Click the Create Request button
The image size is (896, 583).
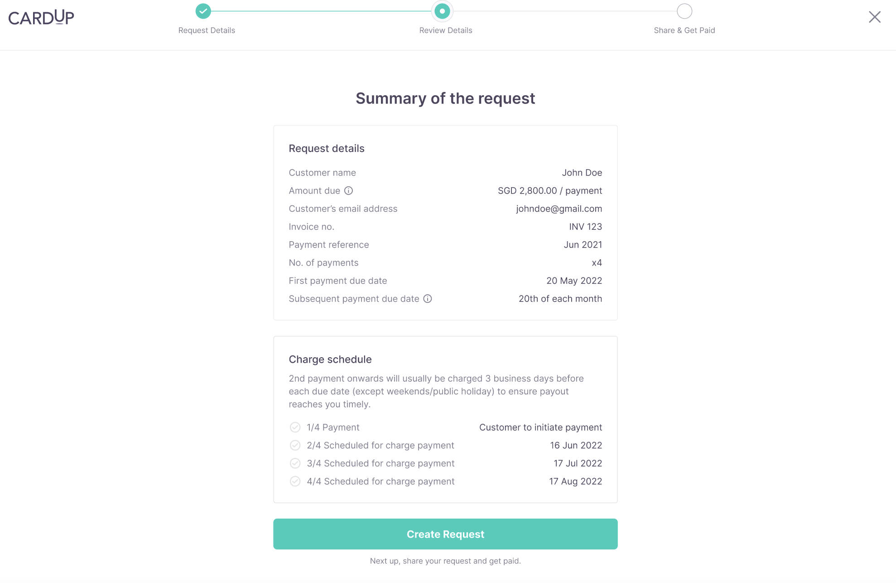click(x=445, y=534)
